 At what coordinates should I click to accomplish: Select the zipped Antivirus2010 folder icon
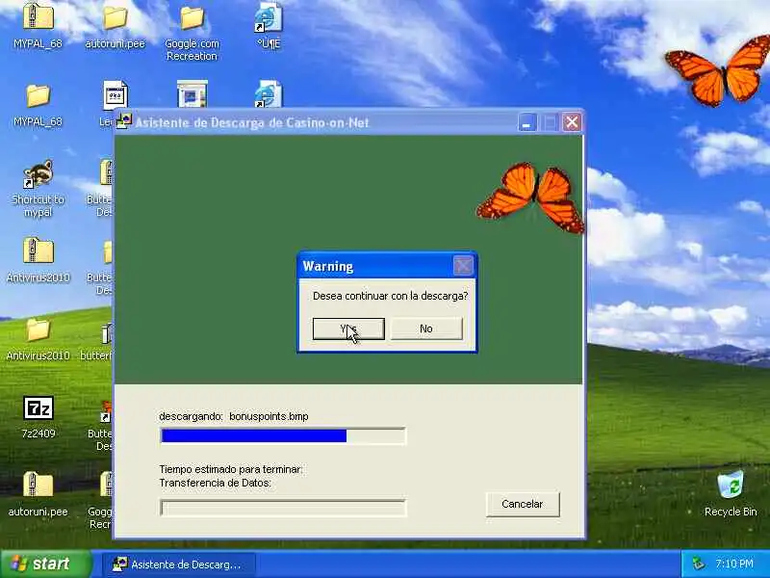[38, 251]
